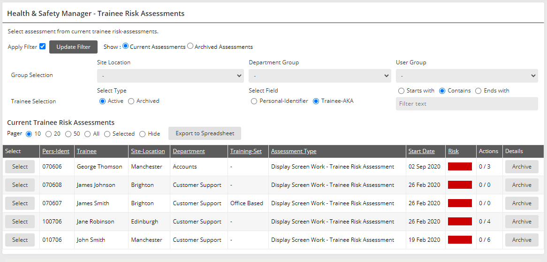Screen dimensions: 547x262
Task: Sort by the Risk column header
Action: tap(453, 151)
